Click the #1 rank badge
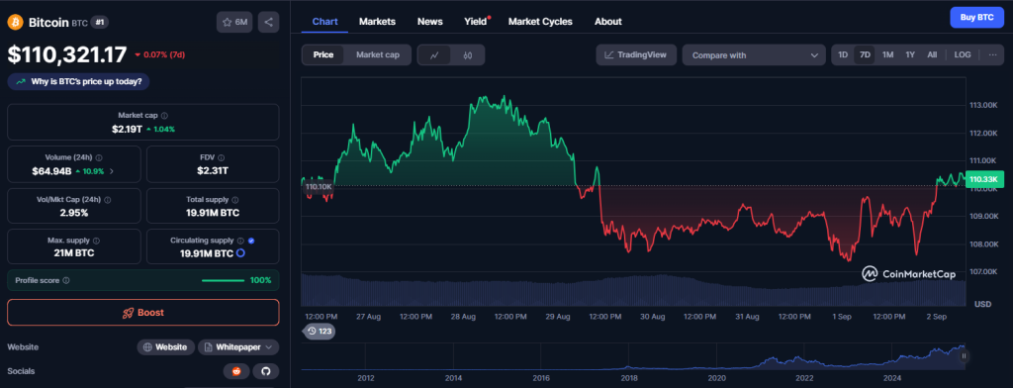The image size is (1013, 388). 100,22
